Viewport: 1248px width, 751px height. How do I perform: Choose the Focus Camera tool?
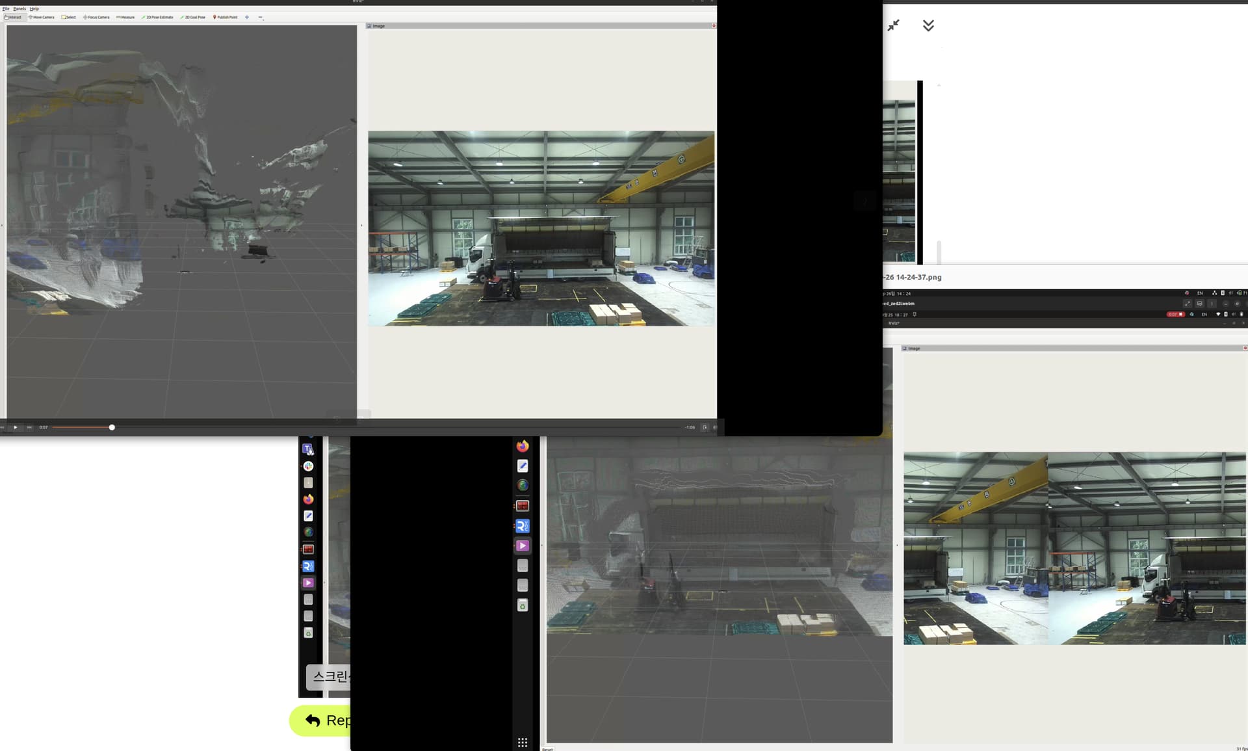[x=96, y=18]
